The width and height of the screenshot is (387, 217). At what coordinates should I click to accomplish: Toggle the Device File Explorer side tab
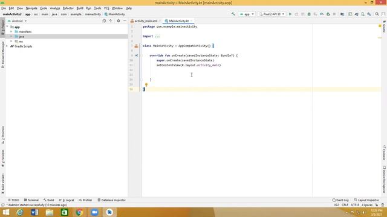click(x=385, y=179)
